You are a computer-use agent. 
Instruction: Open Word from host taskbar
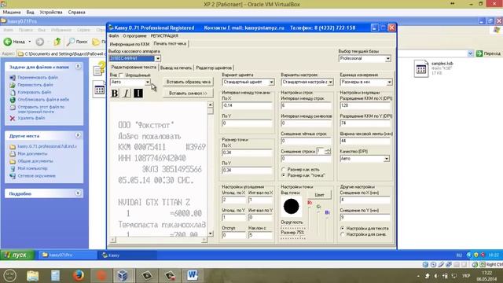pos(193,275)
